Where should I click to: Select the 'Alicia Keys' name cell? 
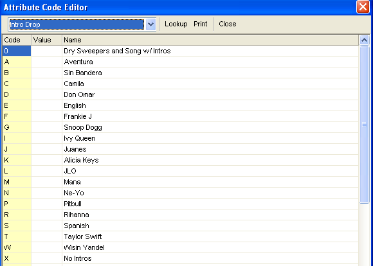point(210,160)
